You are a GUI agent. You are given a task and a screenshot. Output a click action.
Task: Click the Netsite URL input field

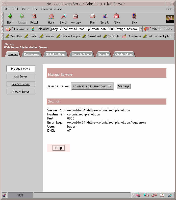click(94, 29)
